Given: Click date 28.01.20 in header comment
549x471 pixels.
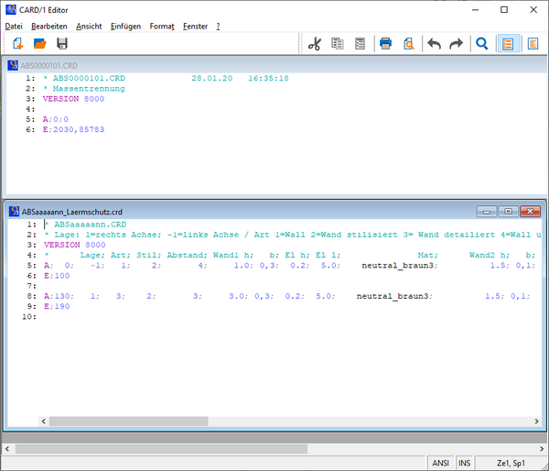Looking at the screenshot, I should [212, 78].
